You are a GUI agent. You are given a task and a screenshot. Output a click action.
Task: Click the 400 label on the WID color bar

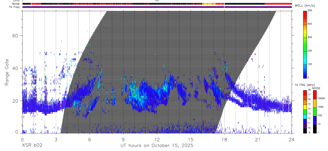point(310,24)
